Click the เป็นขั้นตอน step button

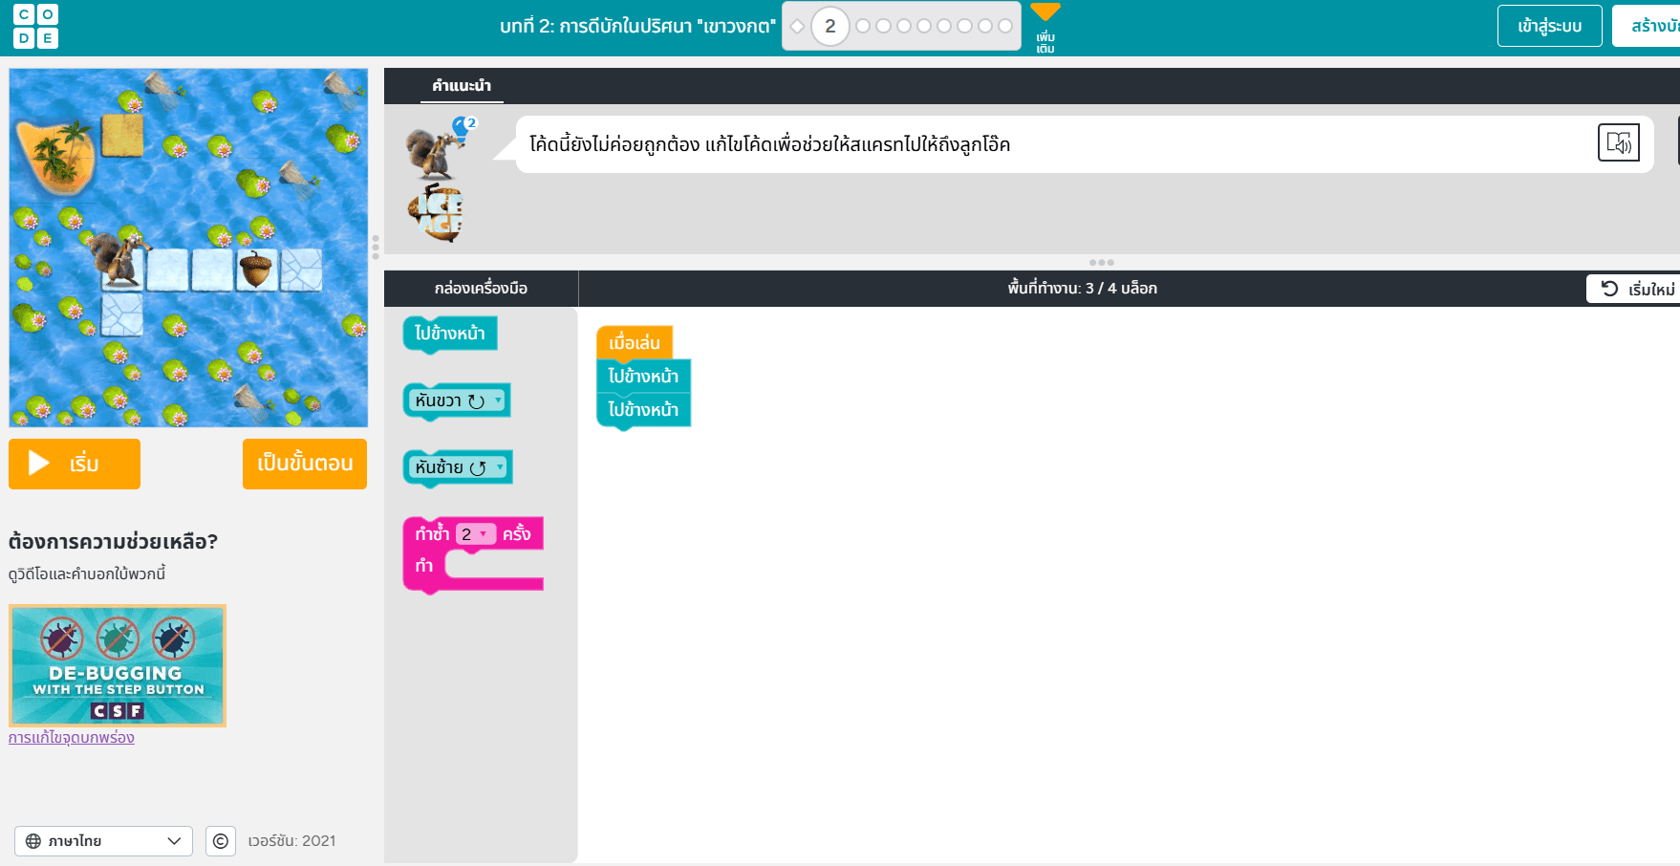(x=305, y=464)
